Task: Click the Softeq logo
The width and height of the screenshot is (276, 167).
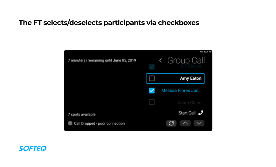Action: point(33,149)
